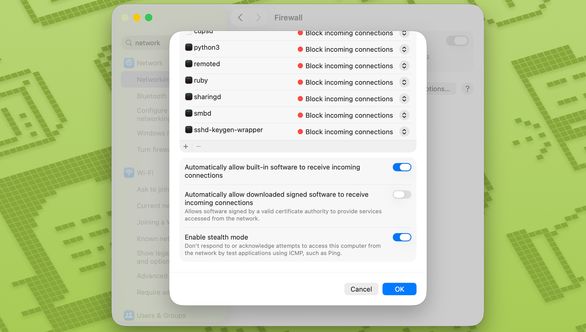Turn off stealth mode switch
Screen dimensions: 586x332
pos(402,237)
